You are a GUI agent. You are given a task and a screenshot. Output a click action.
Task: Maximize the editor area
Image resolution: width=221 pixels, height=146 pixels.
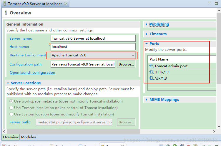[216, 3]
